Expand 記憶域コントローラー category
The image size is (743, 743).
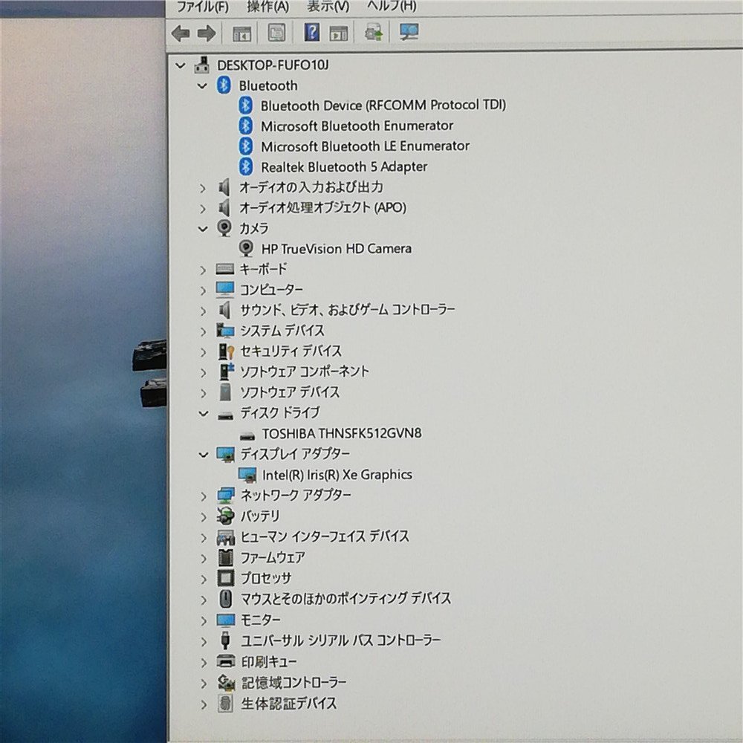click(x=204, y=684)
